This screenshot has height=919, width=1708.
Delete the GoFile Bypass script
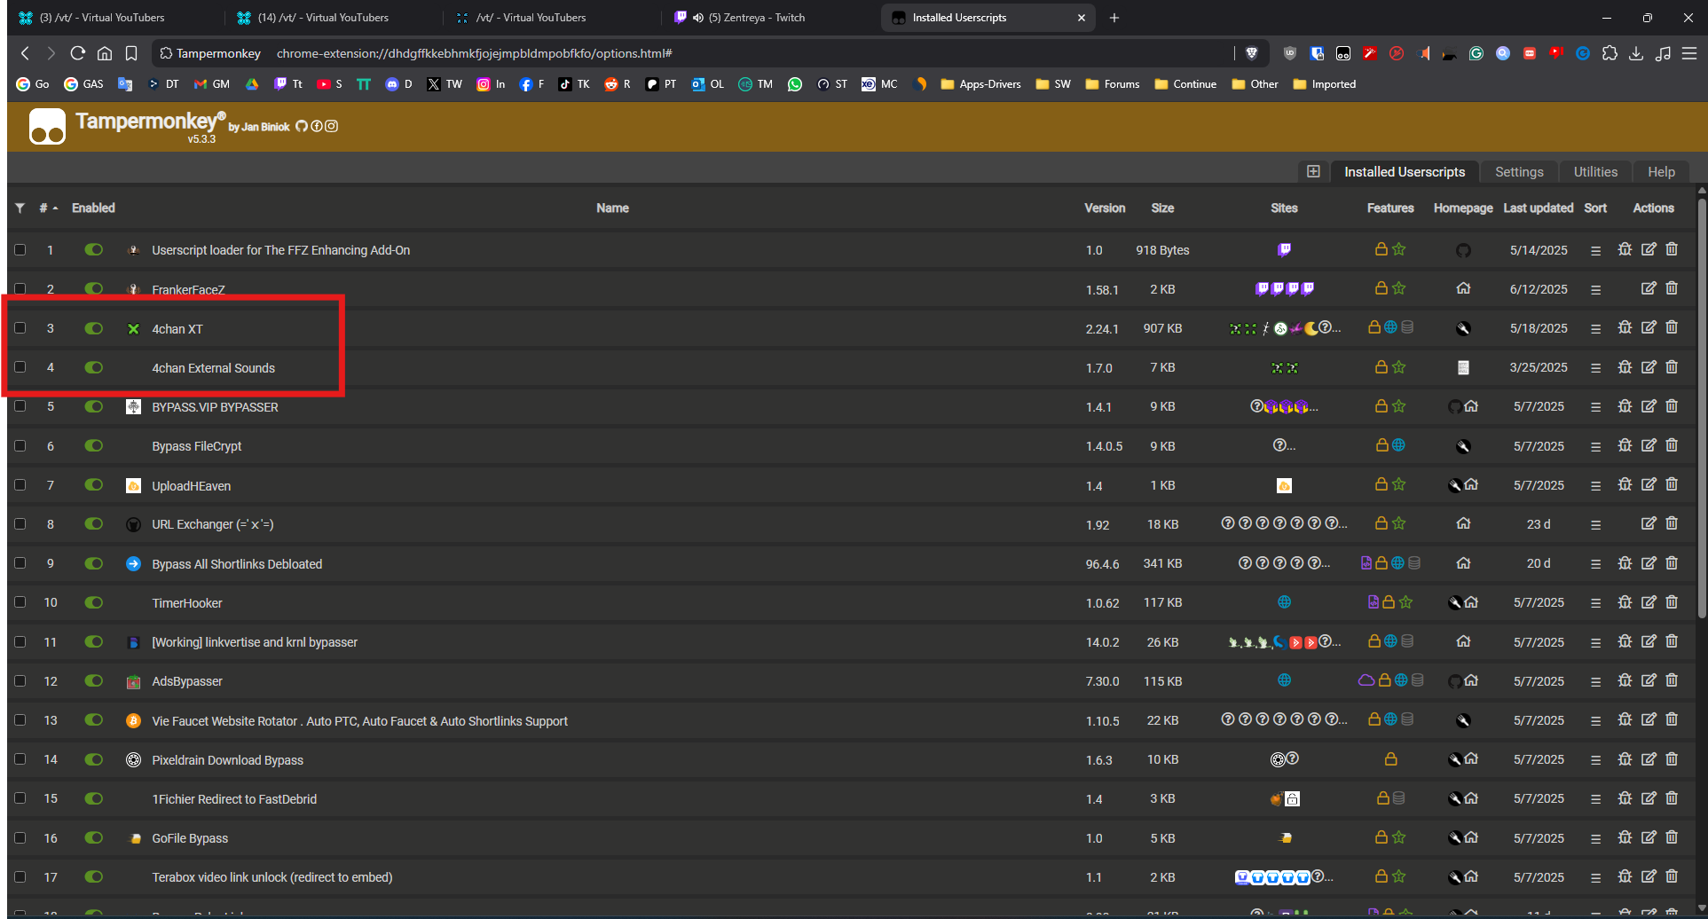(1672, 837)
